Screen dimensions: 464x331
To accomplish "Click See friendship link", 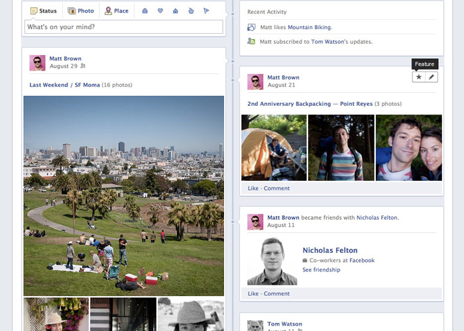I will click(x=321, y=270).
